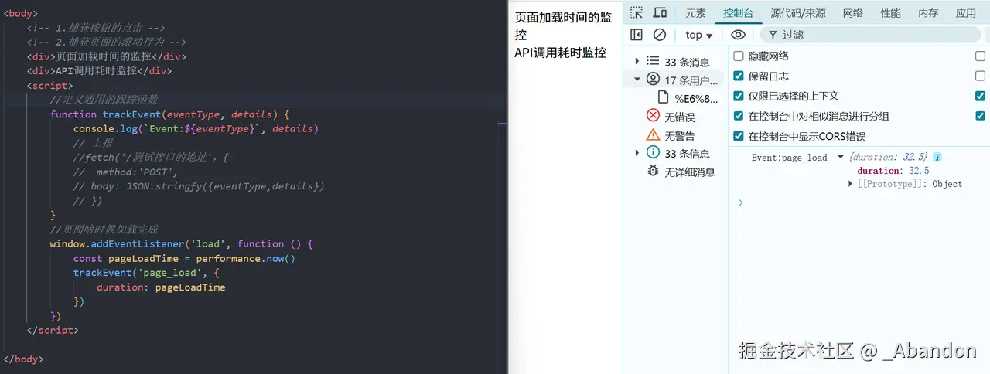The width and height of the screenshot is (990, 374).
Task: Click the trackEvent('page_load', { code line
Action: pos(146,273)
